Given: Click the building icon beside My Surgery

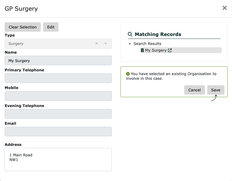Looking at the screenshot, I should tap(142, 50).
